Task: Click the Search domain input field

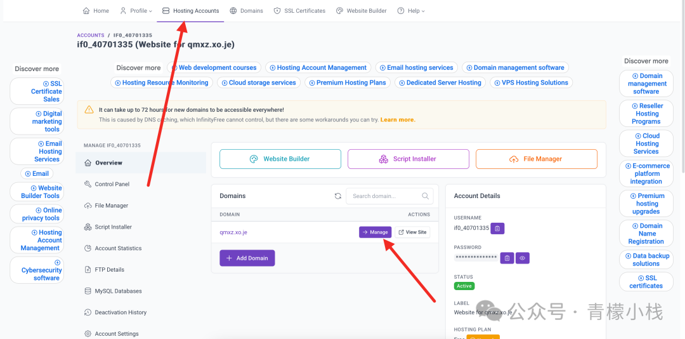Action: [x=384, y=196]
